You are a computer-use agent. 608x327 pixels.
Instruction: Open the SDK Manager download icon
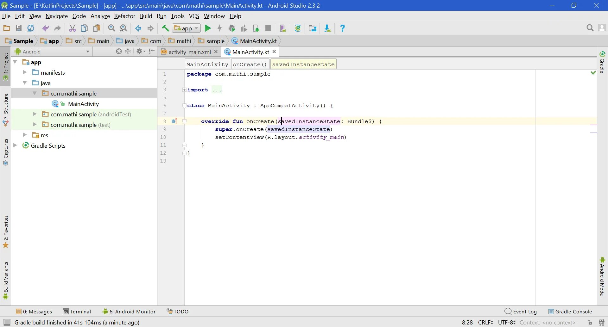[x=327, y=28]
